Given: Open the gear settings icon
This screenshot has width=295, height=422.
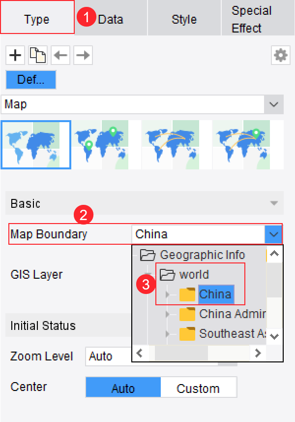Looking at the screenshot, I should pos(280,55).
